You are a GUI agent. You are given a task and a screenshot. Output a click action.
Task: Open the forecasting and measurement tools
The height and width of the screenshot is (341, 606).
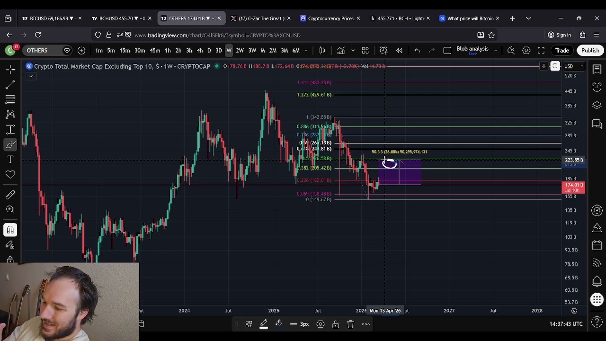click(x=10, y=129)
